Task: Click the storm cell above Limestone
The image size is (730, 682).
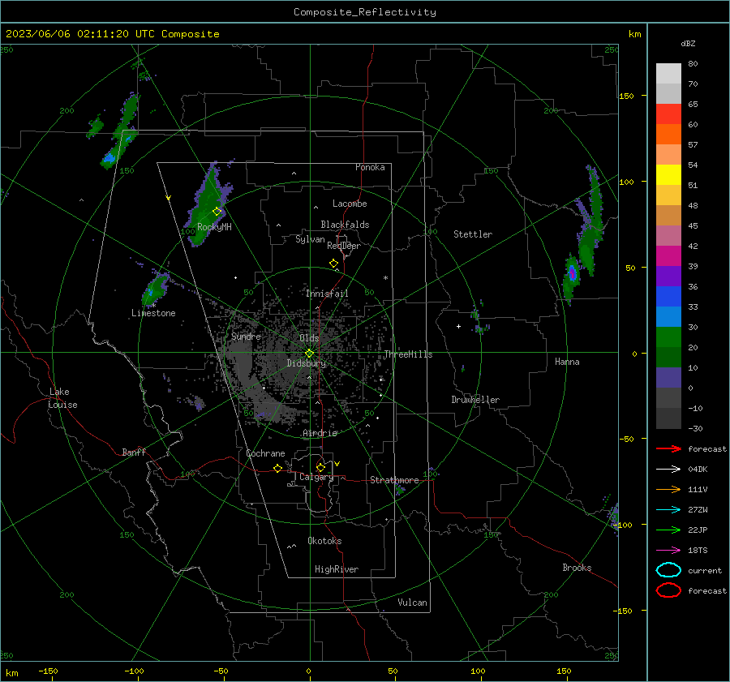Action: [x=155, y=290]
